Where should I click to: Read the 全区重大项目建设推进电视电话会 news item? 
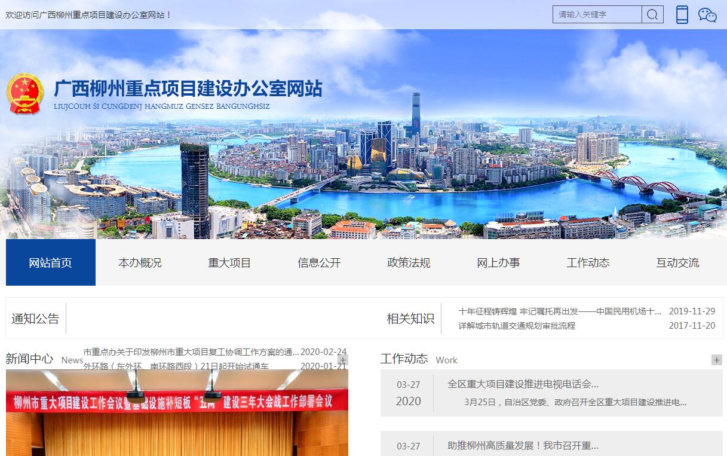click(x=523, y=384)
